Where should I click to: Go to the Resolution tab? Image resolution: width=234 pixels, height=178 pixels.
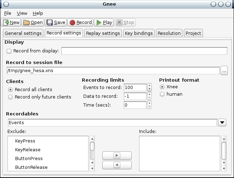169,33
